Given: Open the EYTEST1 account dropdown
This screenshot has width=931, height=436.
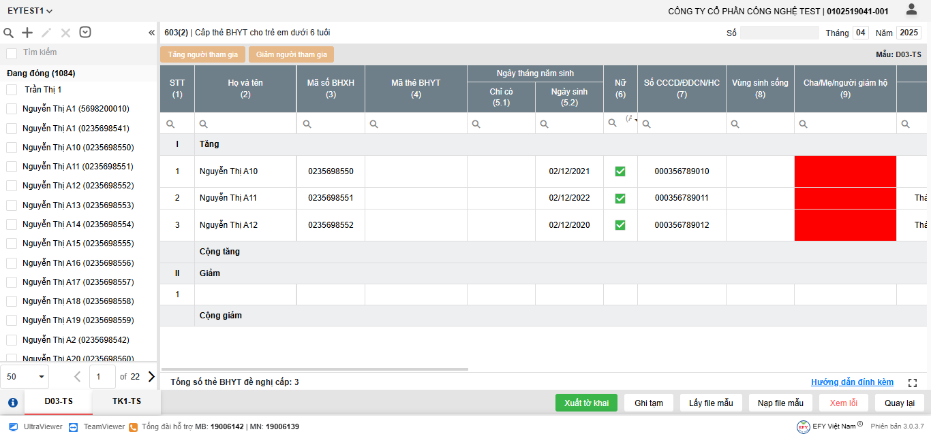Looking at the screenshot, I should [x=30, y=11].
